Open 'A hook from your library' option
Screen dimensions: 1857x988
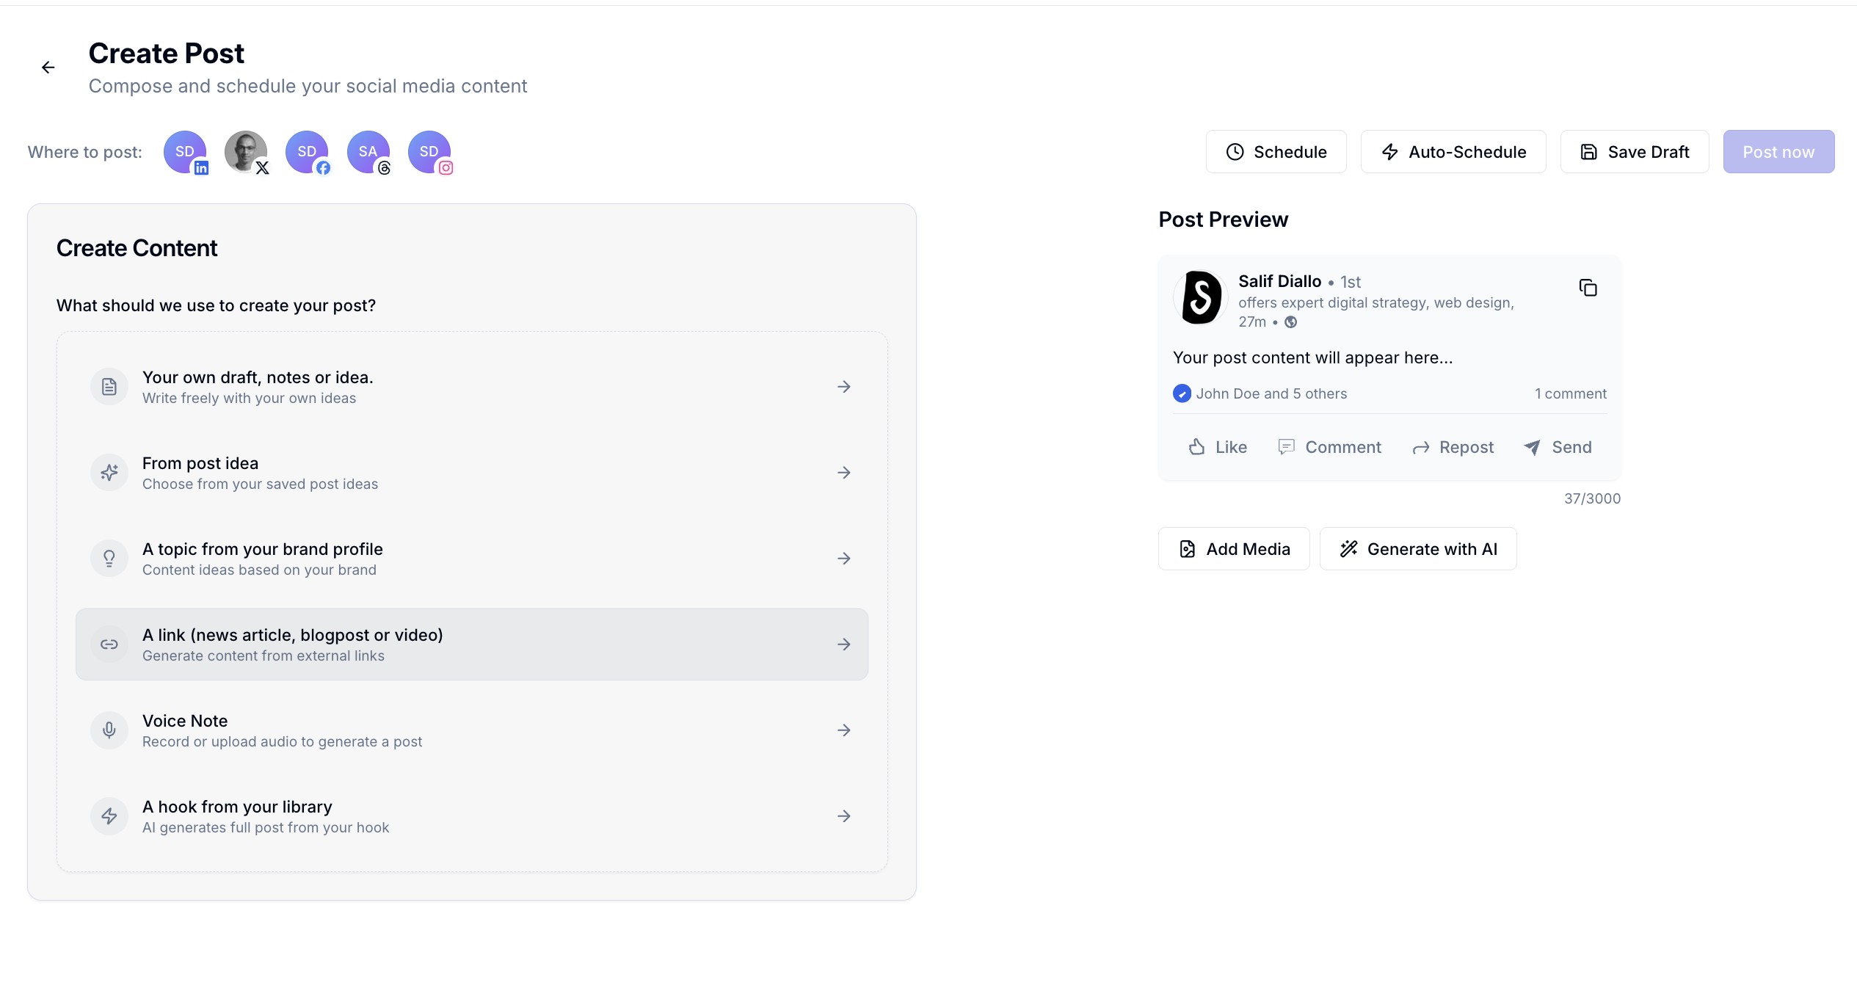472,816
